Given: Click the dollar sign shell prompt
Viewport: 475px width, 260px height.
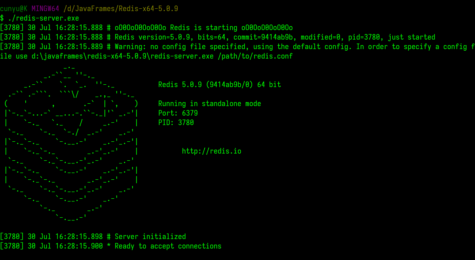Looking at the screenshot, I should point(2,18).
